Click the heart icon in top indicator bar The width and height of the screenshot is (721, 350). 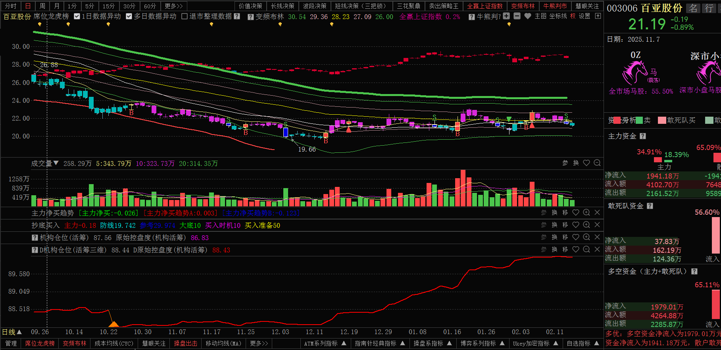(527, 16)
